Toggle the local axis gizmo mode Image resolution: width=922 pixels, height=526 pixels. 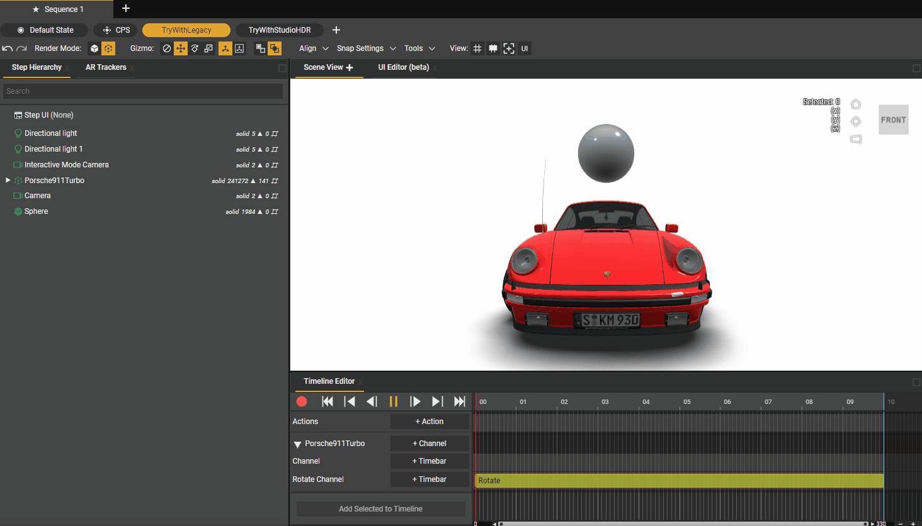point(225,48)
